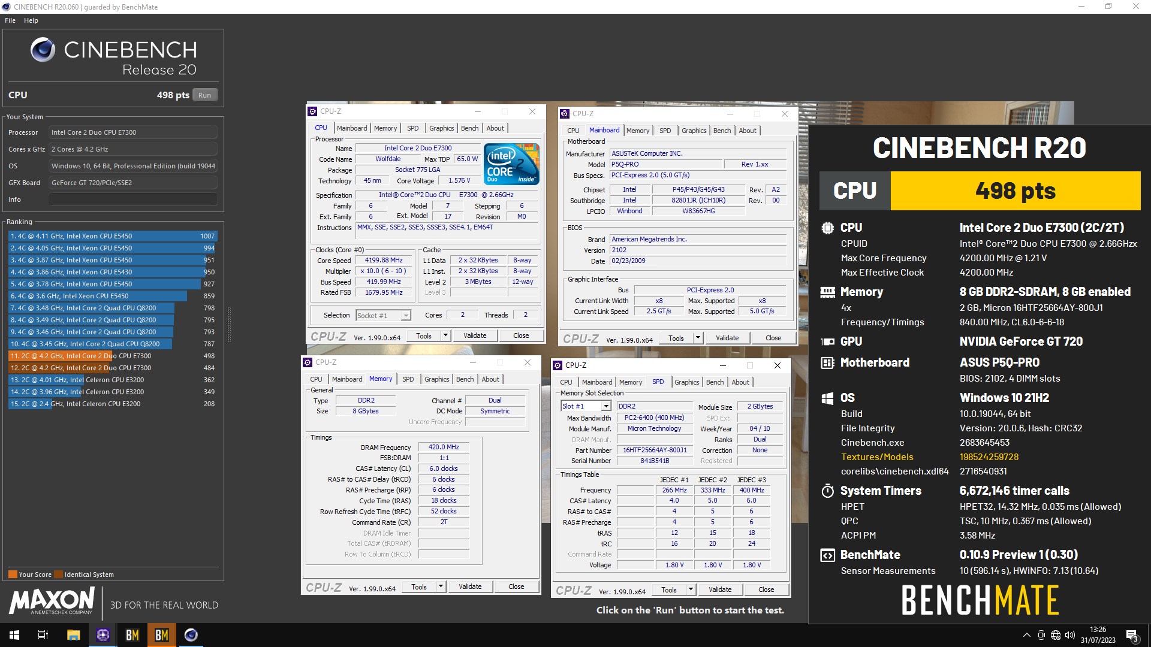Open About tab in CPU window
The height and width of the screenshot is (647, 1151).
495,128
